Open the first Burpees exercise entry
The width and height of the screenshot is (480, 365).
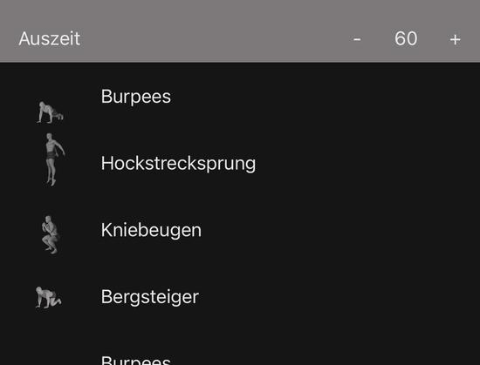[136, 97]
